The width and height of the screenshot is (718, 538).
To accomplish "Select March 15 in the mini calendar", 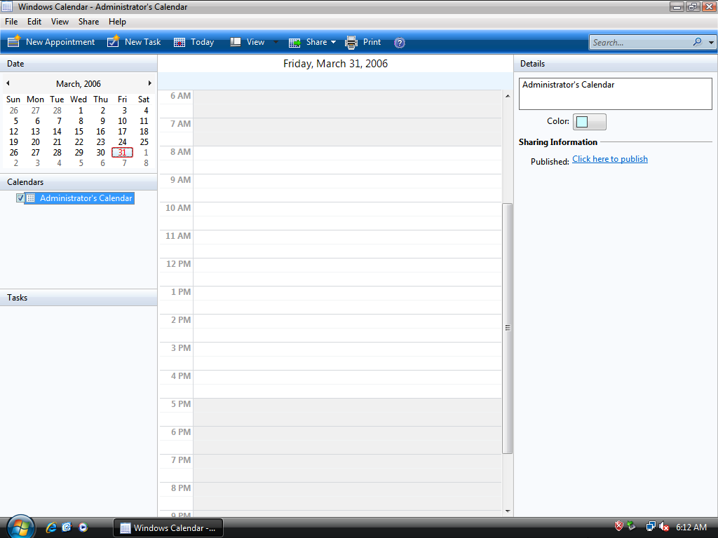I will 79,131.
